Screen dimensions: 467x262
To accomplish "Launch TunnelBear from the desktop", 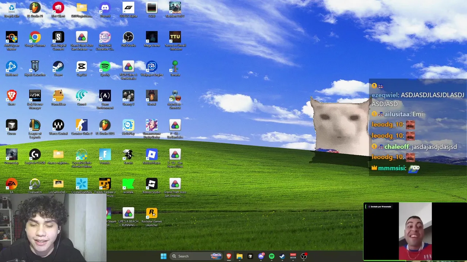I will (x=58, y=98).
